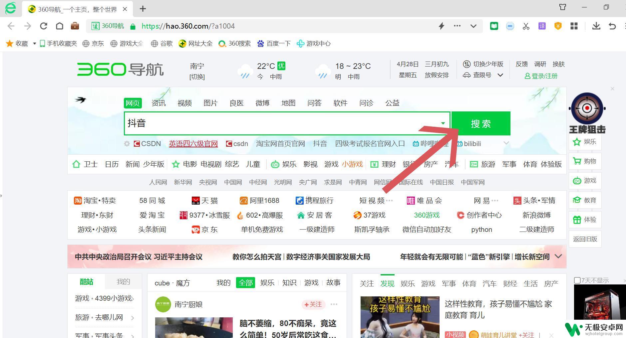Viewport: 626px width, 338px height.
Task: Click 换肤 to change skin
Action: [558, 64]
